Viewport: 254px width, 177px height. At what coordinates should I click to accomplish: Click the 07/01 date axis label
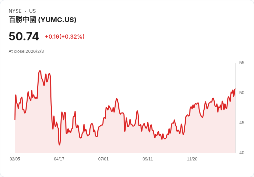click(x=103, y=159)
